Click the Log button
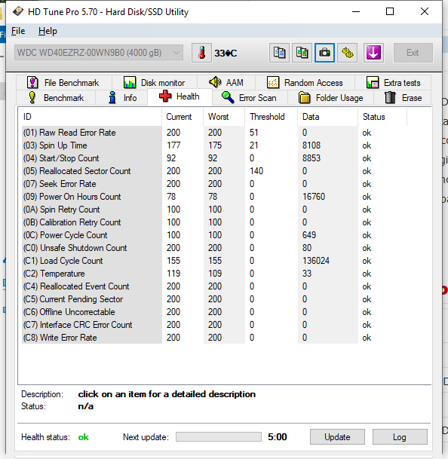This screenshot has width=448, height=459. (x=400, y=436)
